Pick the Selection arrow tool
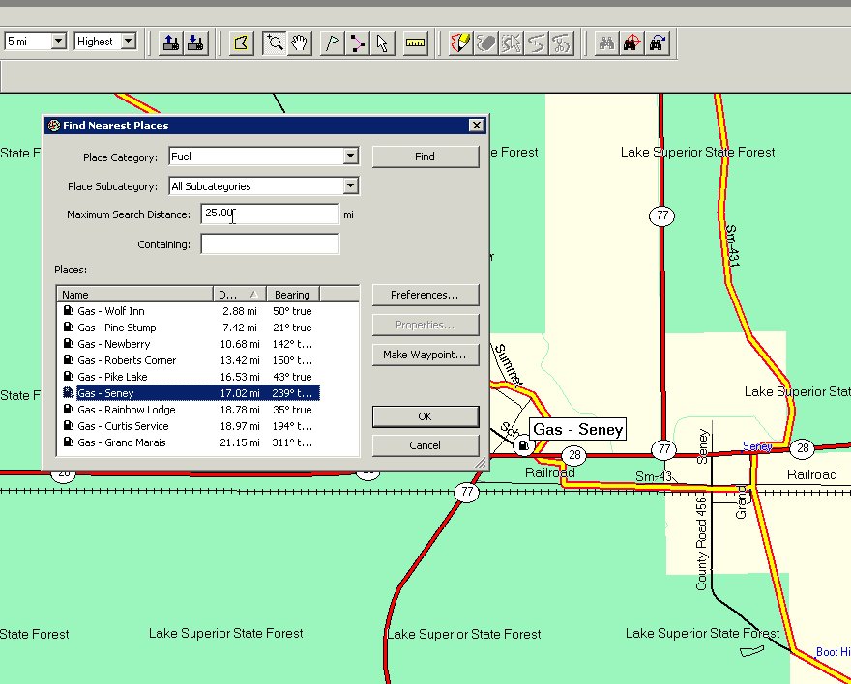Screen dimensions: 851x684 point(384,43)
